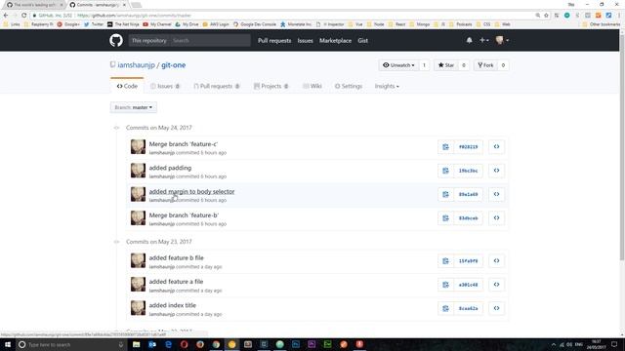625x351 pixels.
Task: Open the fork count for git-one
Action: (x=503, y=65)
